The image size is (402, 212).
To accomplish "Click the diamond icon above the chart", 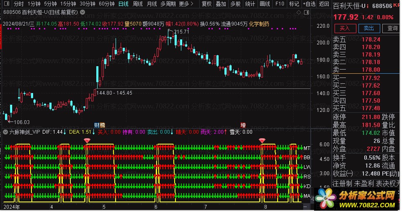I will (299, 12).
